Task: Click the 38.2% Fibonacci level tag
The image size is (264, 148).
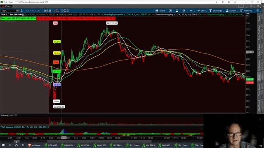Action: point(57,53)
